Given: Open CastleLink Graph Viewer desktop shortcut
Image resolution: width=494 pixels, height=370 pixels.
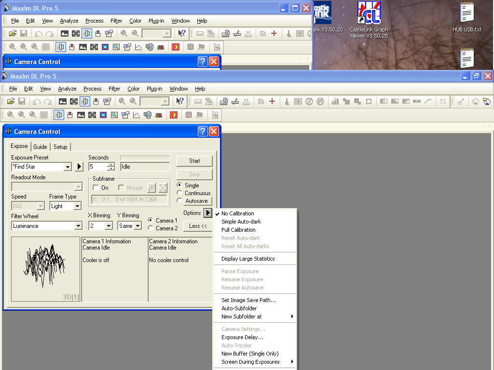Looking at the screenshot, I should [369, 19].
